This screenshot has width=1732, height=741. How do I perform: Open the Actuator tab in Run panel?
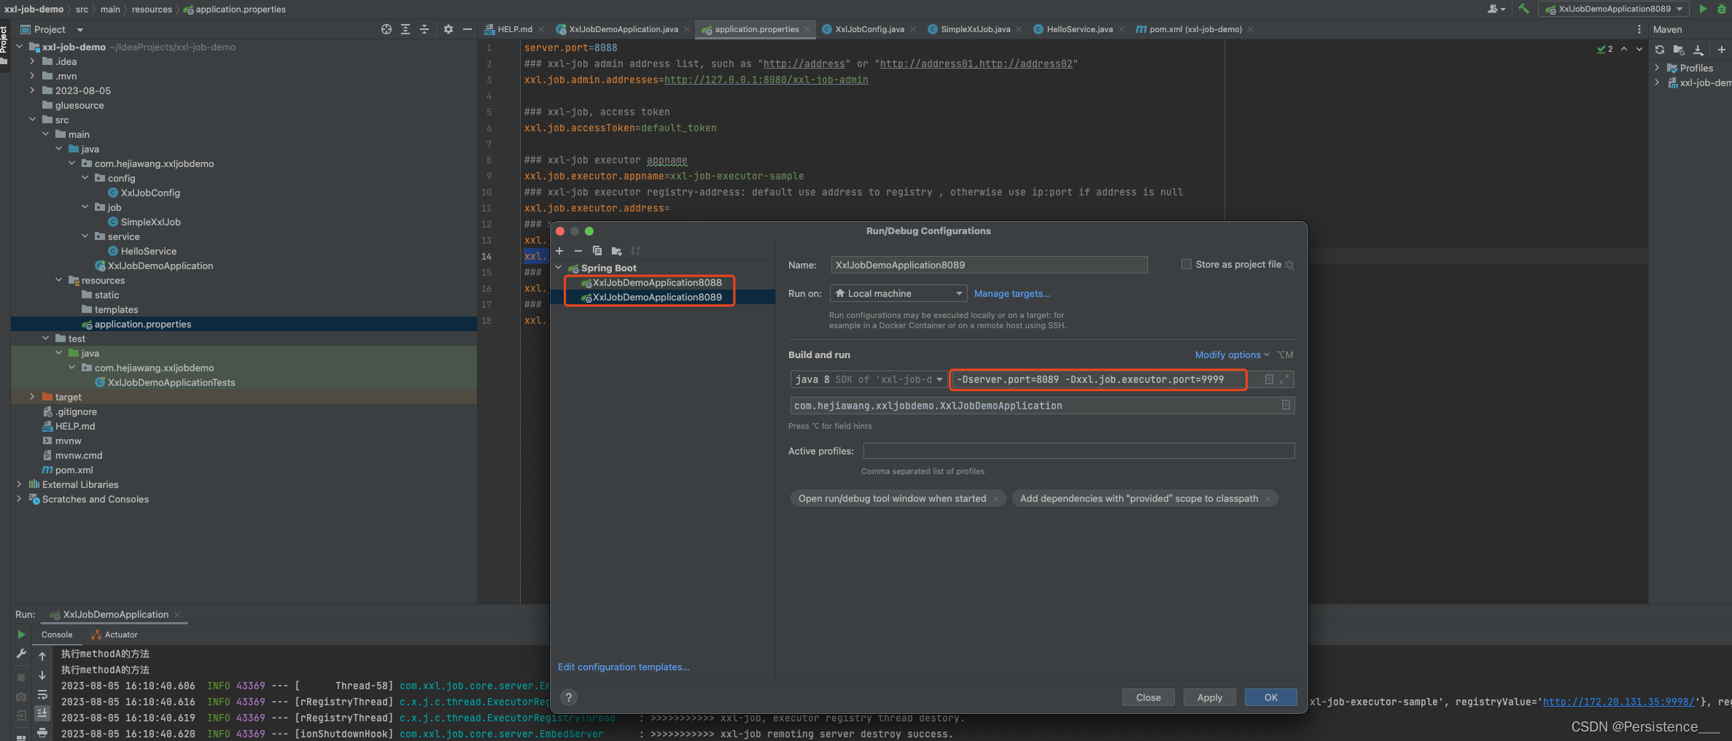coord(114,635)
